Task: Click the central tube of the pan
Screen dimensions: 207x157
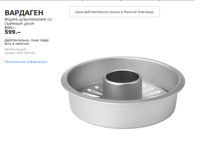Action: pos(122,85)
